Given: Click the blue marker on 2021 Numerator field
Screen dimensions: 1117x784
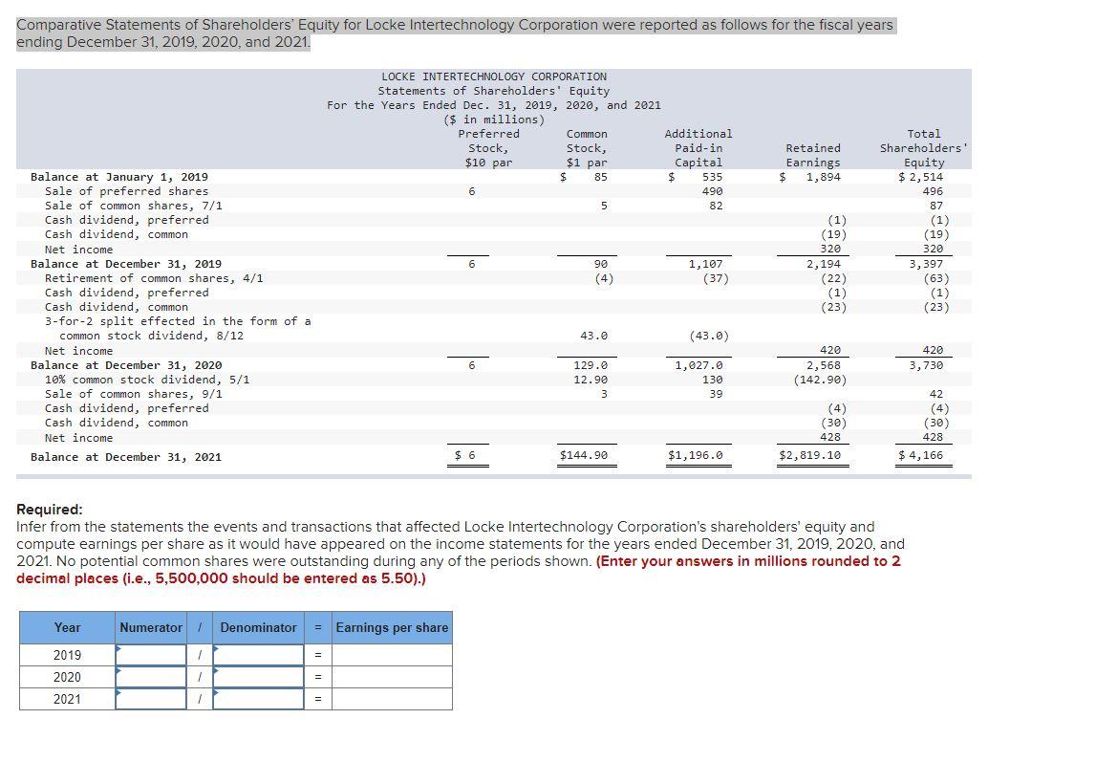Looking at the screenshot, I should [x=118, y=694].
